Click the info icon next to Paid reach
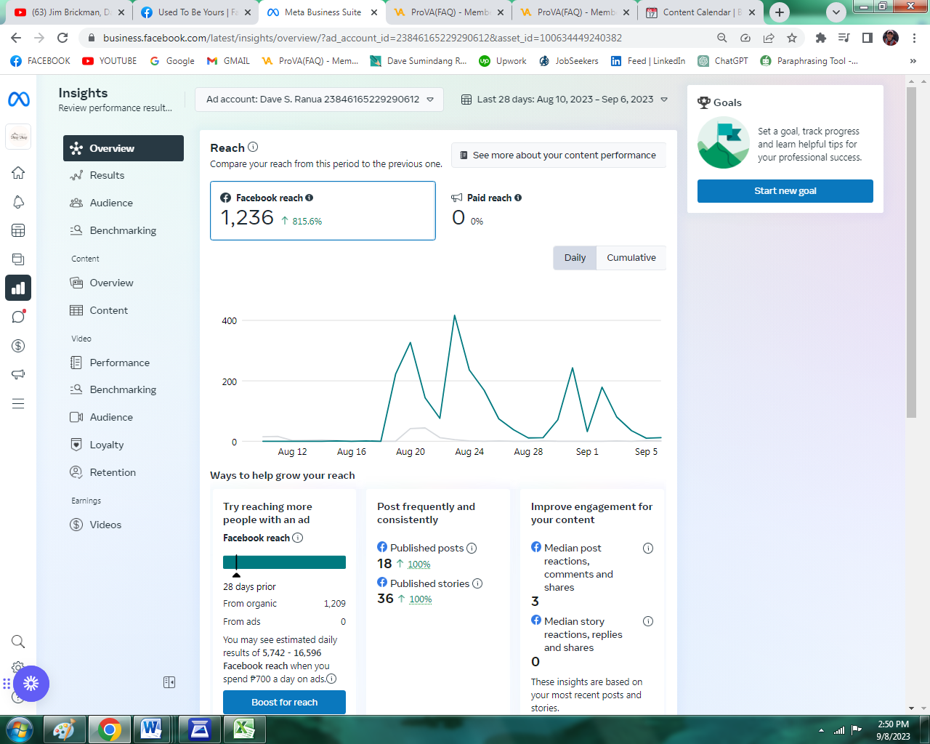 click(518, 198)
